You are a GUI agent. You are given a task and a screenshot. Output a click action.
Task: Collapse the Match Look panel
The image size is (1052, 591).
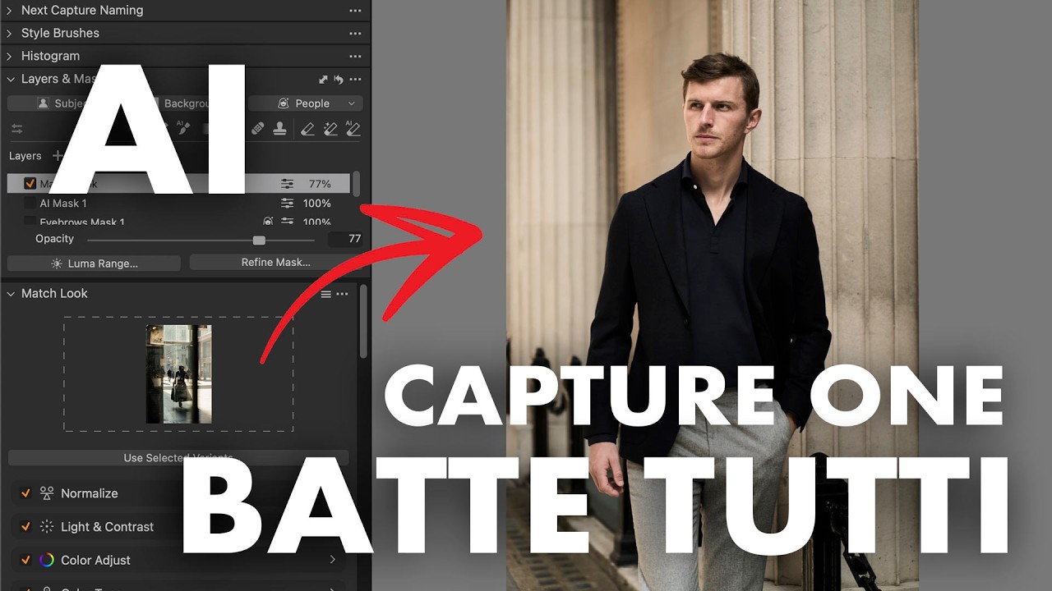tap(11, 294)
